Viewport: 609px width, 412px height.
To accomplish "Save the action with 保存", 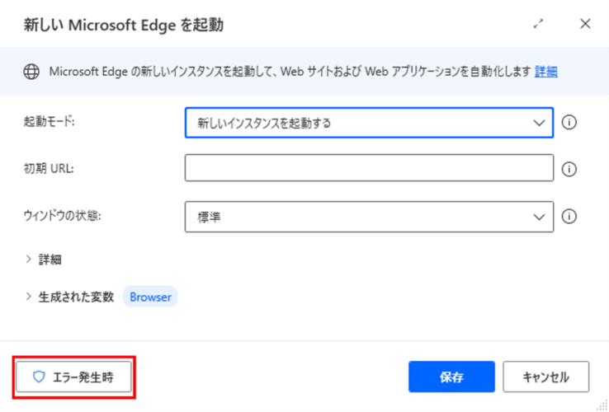I will tap(451, 377).
